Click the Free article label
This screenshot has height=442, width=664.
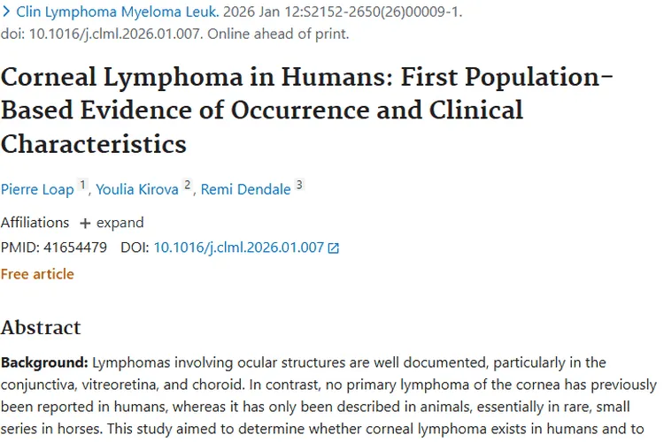point(37,274)
